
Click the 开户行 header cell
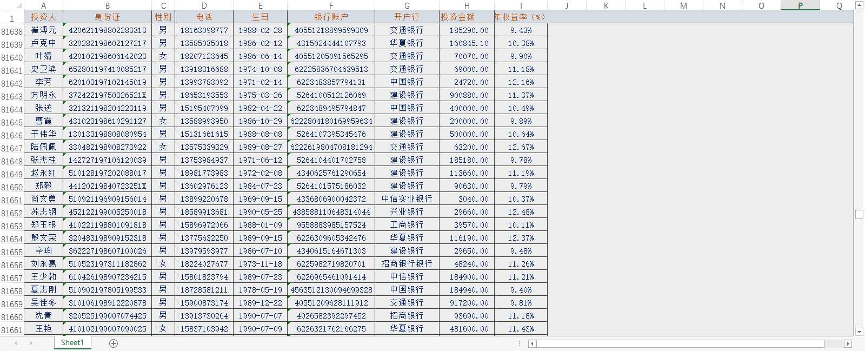point(407,17)
